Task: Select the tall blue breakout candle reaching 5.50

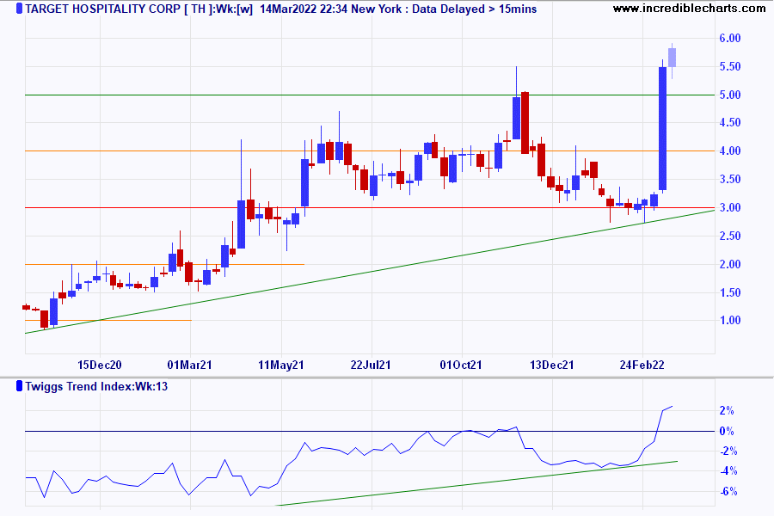Action: [x=662, y=128]
